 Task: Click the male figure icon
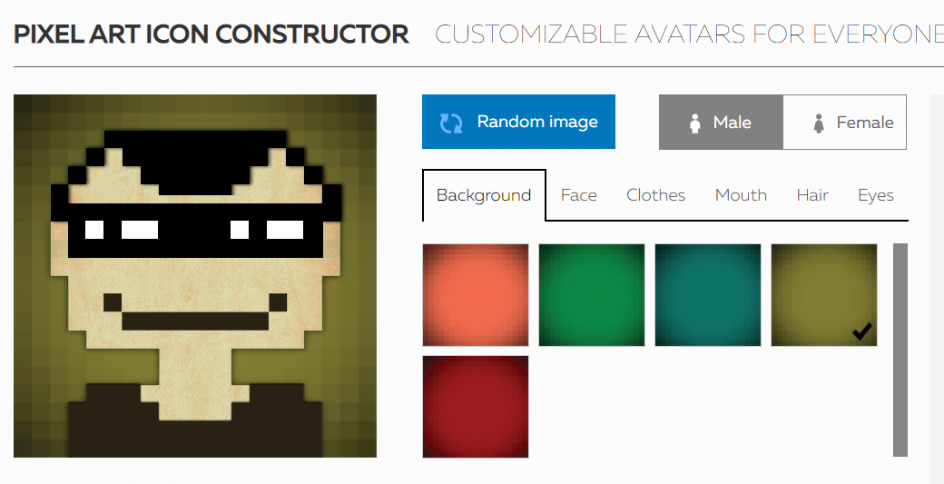(694, 123)
